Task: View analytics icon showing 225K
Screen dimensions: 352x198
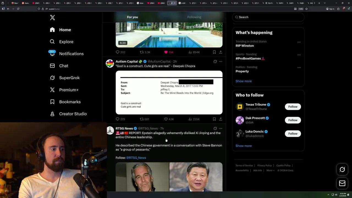Action: tap(190, 119)
